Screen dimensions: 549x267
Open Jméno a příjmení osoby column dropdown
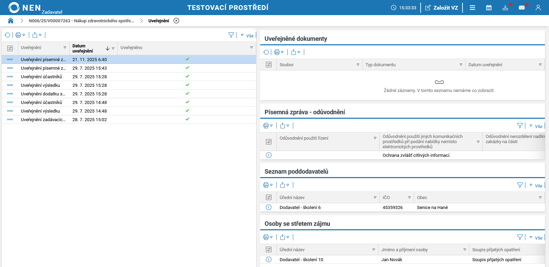pyautogui.click(x=465, y=249)
